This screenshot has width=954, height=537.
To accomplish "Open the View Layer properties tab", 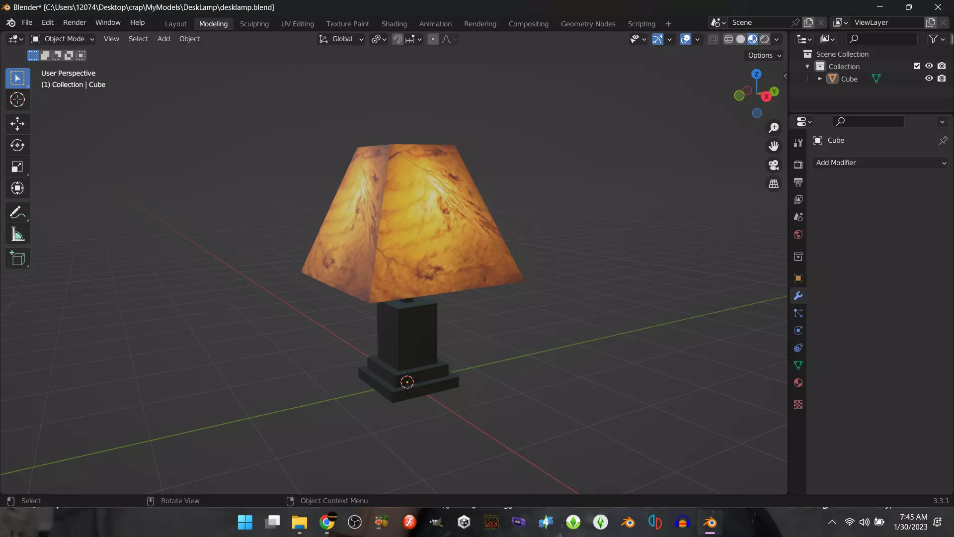I will click(x=798, y=199).
